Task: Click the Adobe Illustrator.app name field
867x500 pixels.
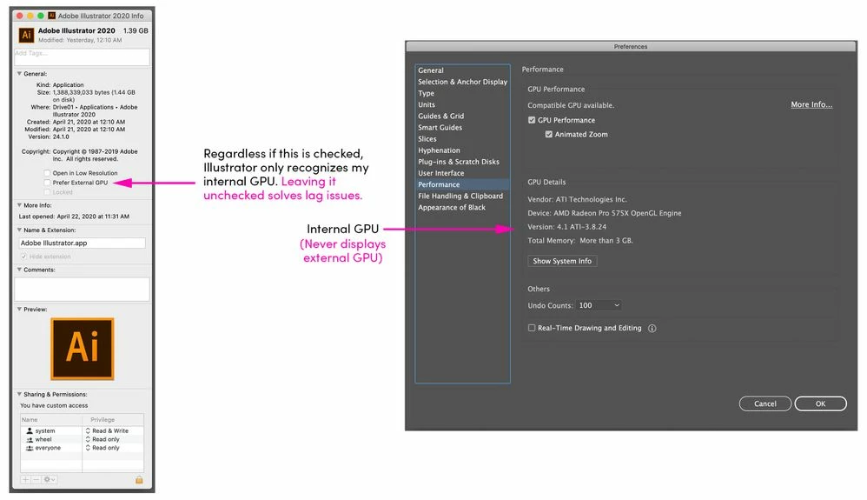Action: 82,243
